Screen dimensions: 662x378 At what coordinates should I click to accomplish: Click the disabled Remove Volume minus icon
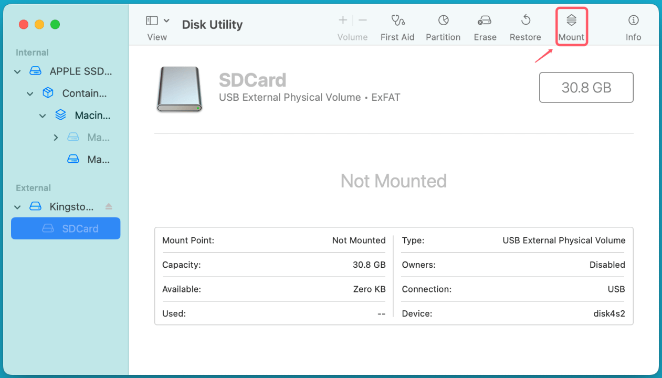coord(363,20)
